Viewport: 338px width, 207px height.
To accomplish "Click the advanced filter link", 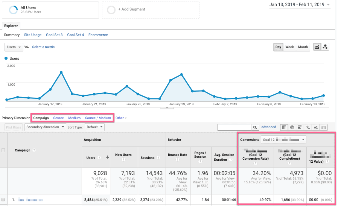I will pos(269,127).
